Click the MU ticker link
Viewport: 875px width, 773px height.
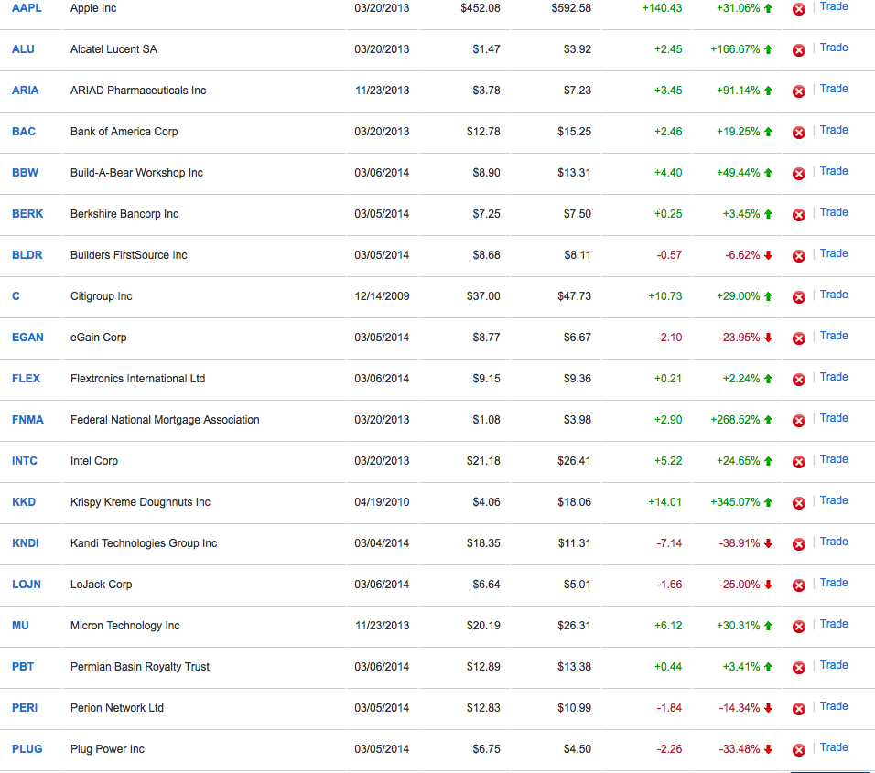coord(20,626)
